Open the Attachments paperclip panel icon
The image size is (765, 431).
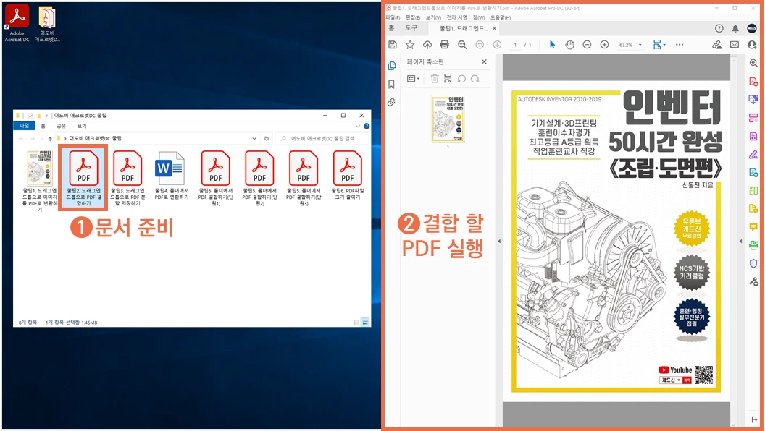391,102
